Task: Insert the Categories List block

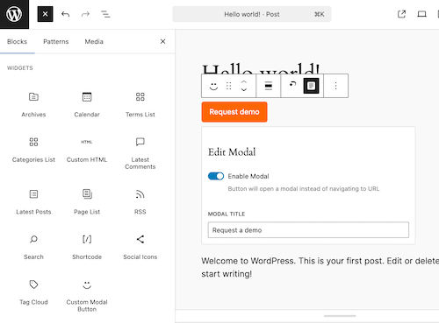Action: pyautogui.click(x=33, y=150)
